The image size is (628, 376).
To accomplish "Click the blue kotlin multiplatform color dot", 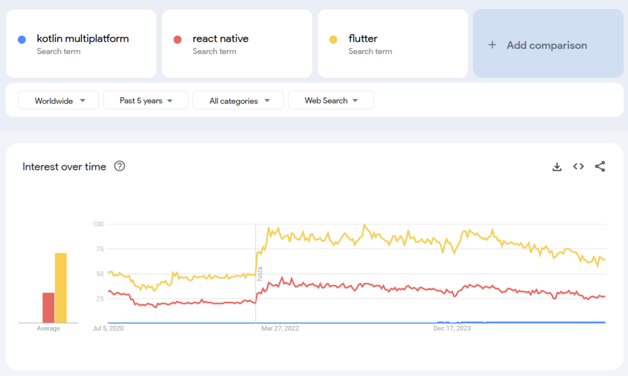I will pyautogui.click(x=22, y=39).
